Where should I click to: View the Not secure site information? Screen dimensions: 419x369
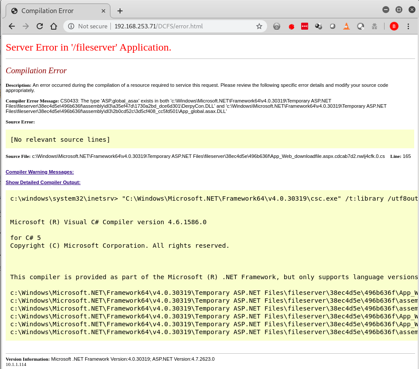(x=88, y=26)
